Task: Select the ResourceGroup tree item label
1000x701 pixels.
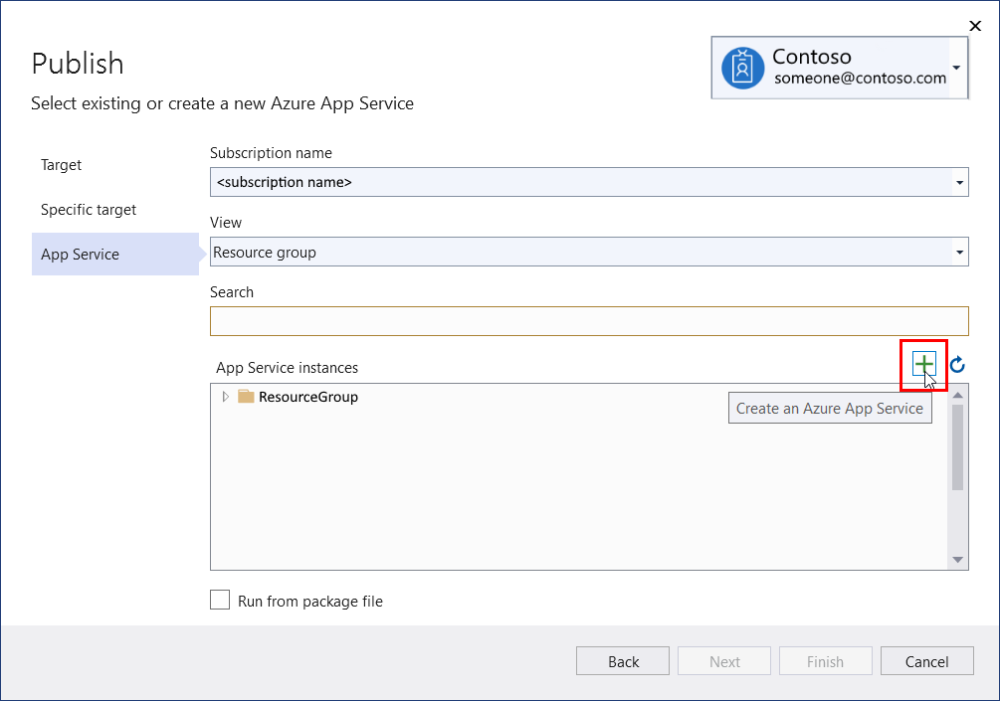Action: (x=308, y=397)
